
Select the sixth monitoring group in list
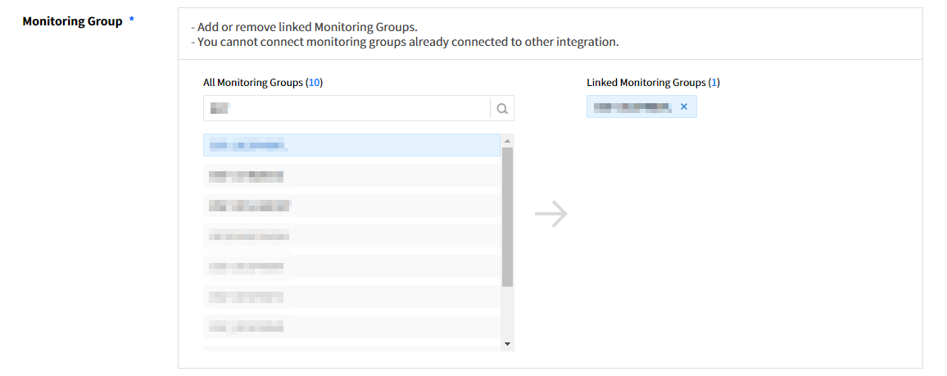coord(351,297)
